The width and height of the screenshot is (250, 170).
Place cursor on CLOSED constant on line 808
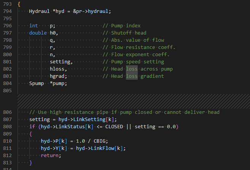tap(114, 127)
